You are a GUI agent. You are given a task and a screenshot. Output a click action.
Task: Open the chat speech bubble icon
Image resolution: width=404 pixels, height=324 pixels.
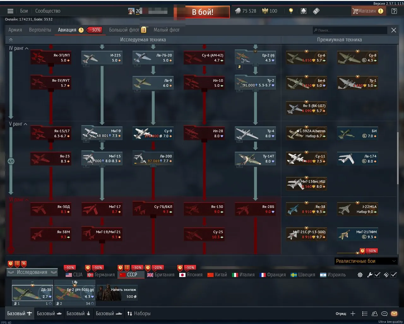384,314
